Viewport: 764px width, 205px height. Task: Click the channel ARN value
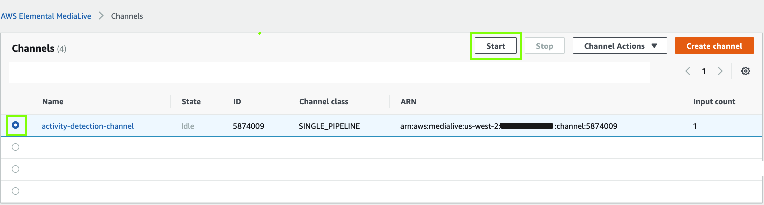[509, 126]
